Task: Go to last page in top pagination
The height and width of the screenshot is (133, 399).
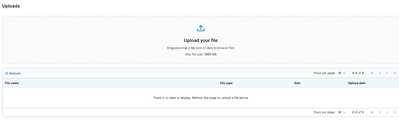Action: pos(394,73)
